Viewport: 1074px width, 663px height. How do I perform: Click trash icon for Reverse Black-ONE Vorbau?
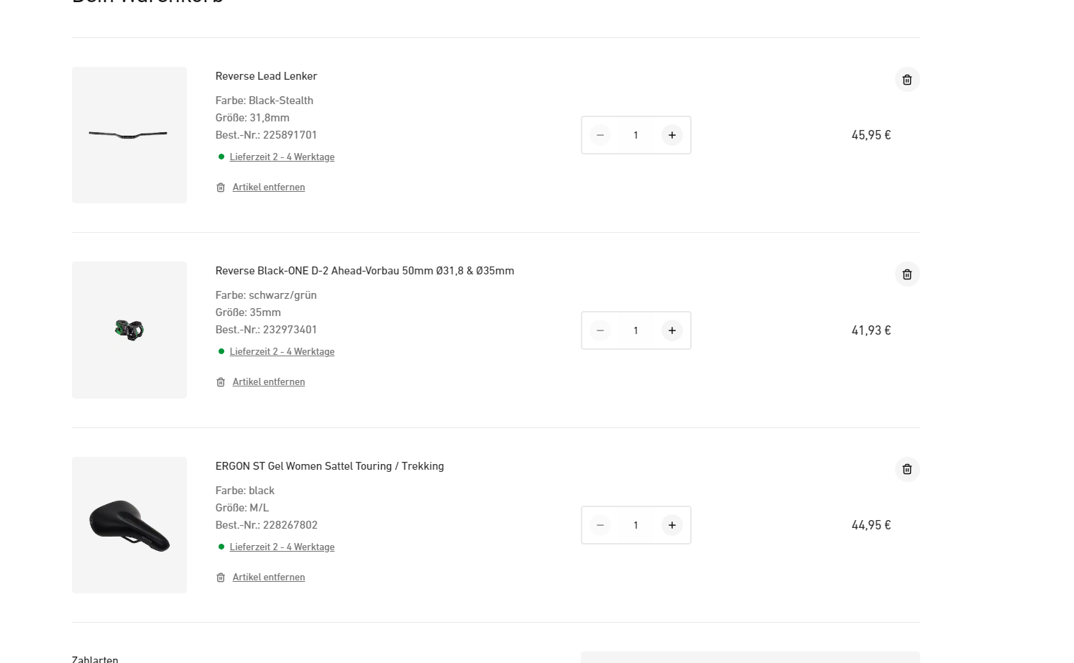(x=907, y=274)
